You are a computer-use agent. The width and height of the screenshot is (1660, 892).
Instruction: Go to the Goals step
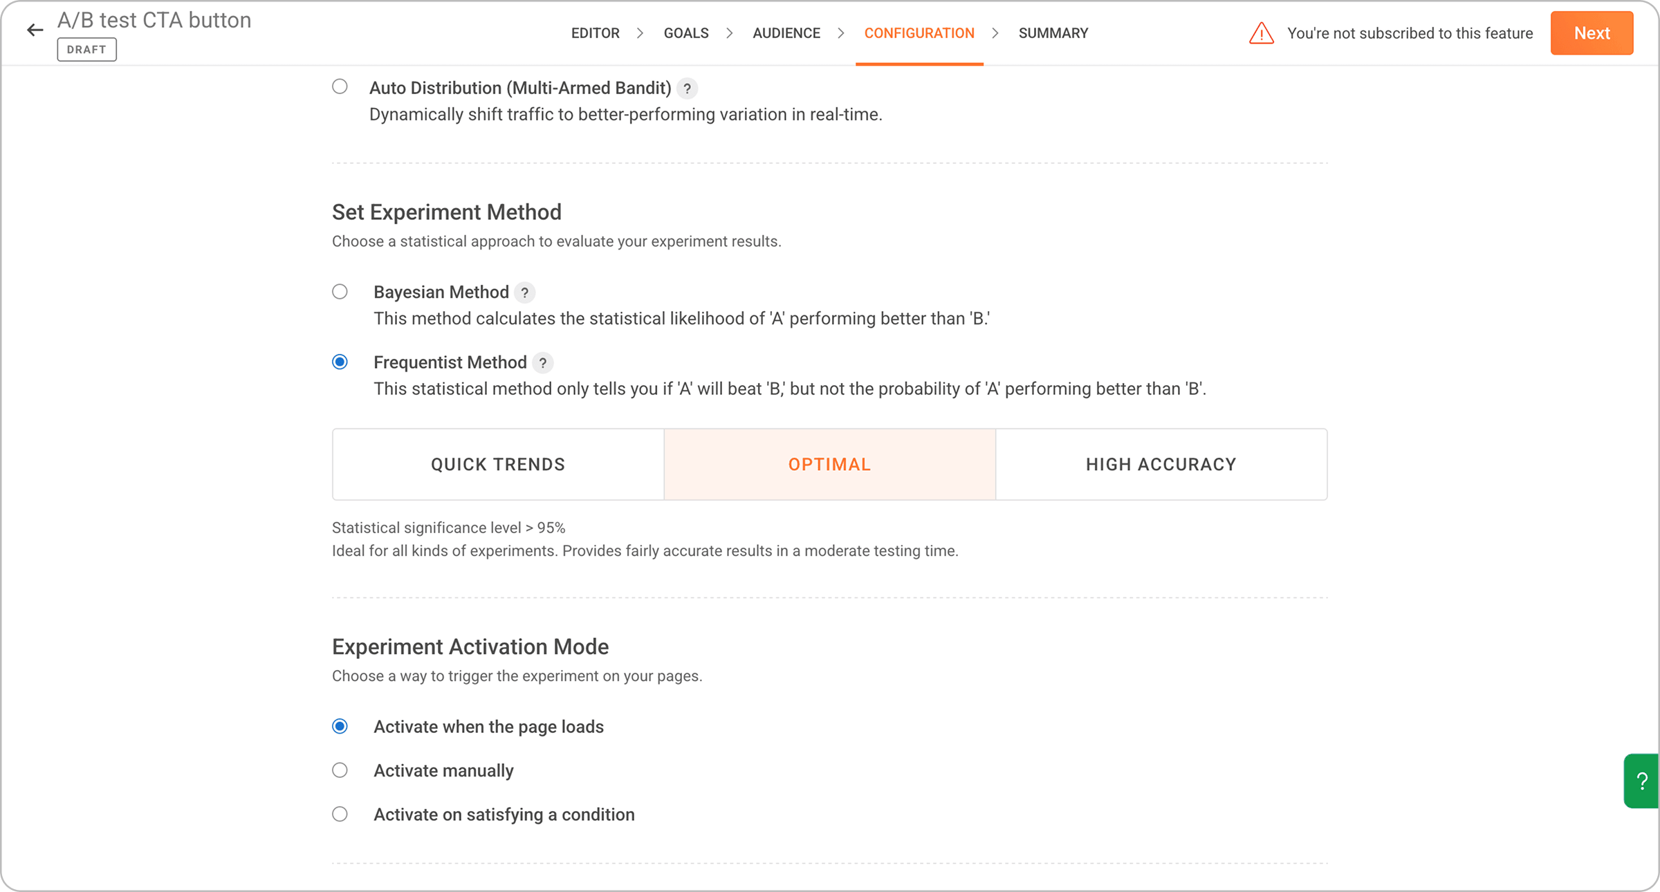coord(686,33)
